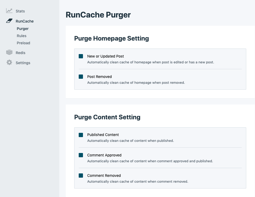Open the Redis sidebar text link
This screenshot has width=255, height=197.
pos(20,53)
